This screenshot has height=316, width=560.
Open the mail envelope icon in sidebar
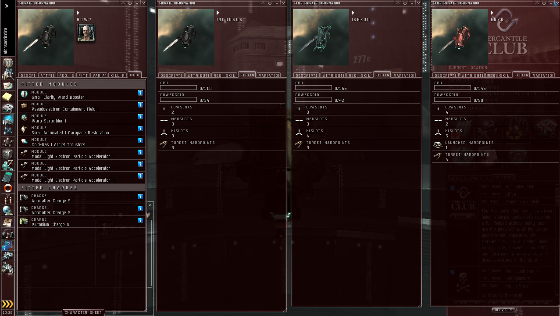pyautogui.click(x=7, y=85)
